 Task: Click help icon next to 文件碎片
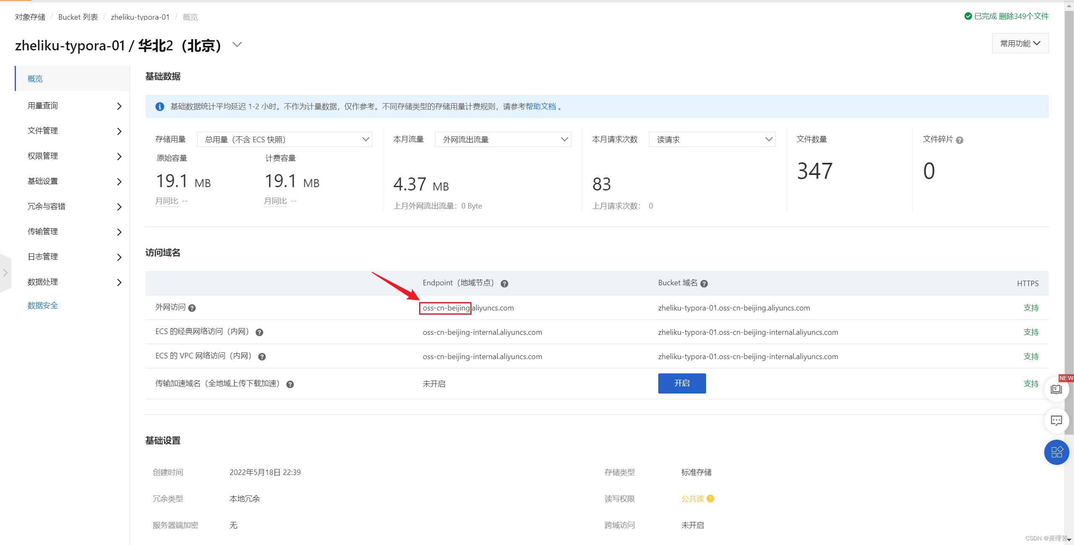[959, 141]
